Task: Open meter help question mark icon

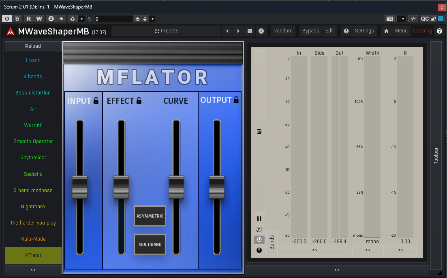Action: (259, 250)
